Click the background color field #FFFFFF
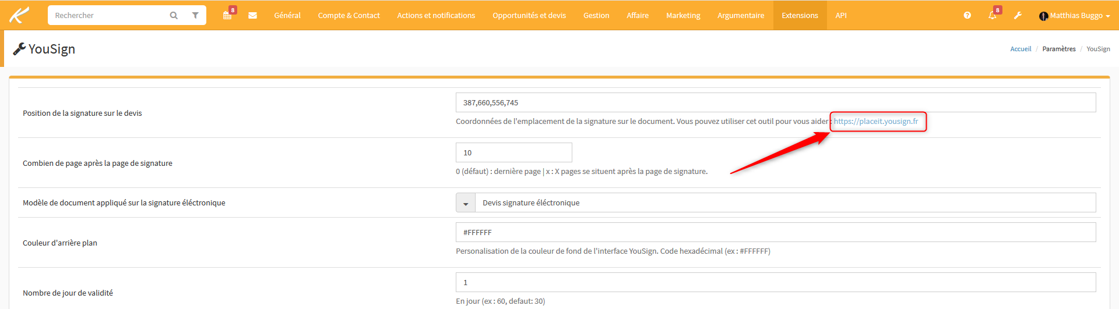1119x309 pixels. pyautogui.click(x=776, y=232)
